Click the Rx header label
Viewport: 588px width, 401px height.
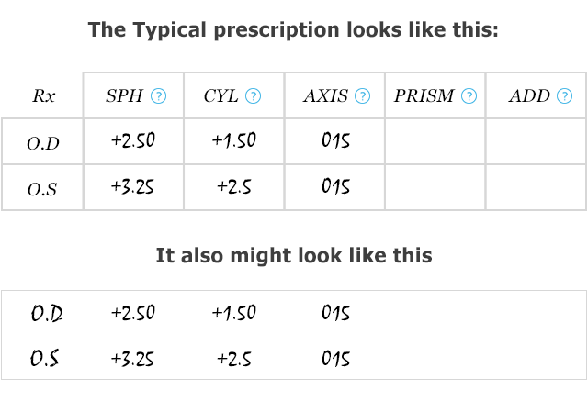pyautogui.click(x=43, y=95)
